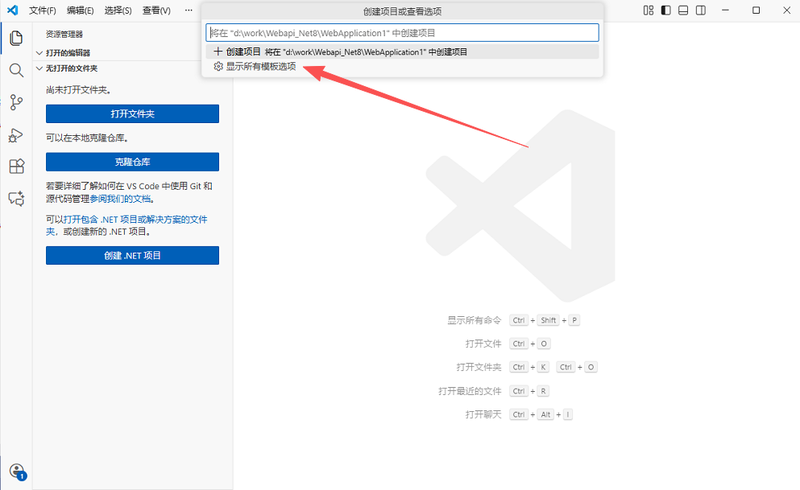
Task: Click the plus icon beside 创建项目
Action: 218,51
